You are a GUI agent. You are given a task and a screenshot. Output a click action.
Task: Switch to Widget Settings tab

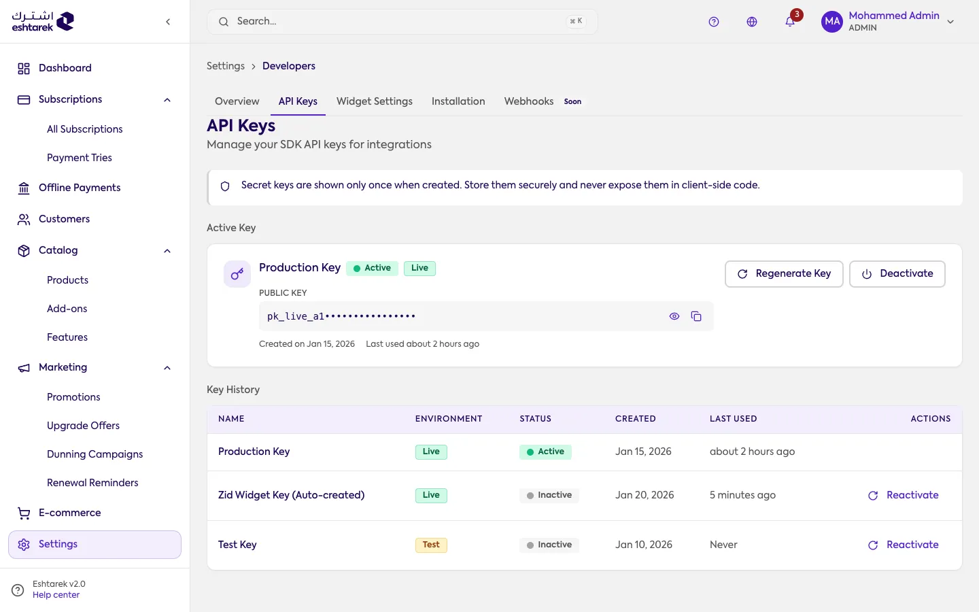pyautogui.click(x=375, y=101)
